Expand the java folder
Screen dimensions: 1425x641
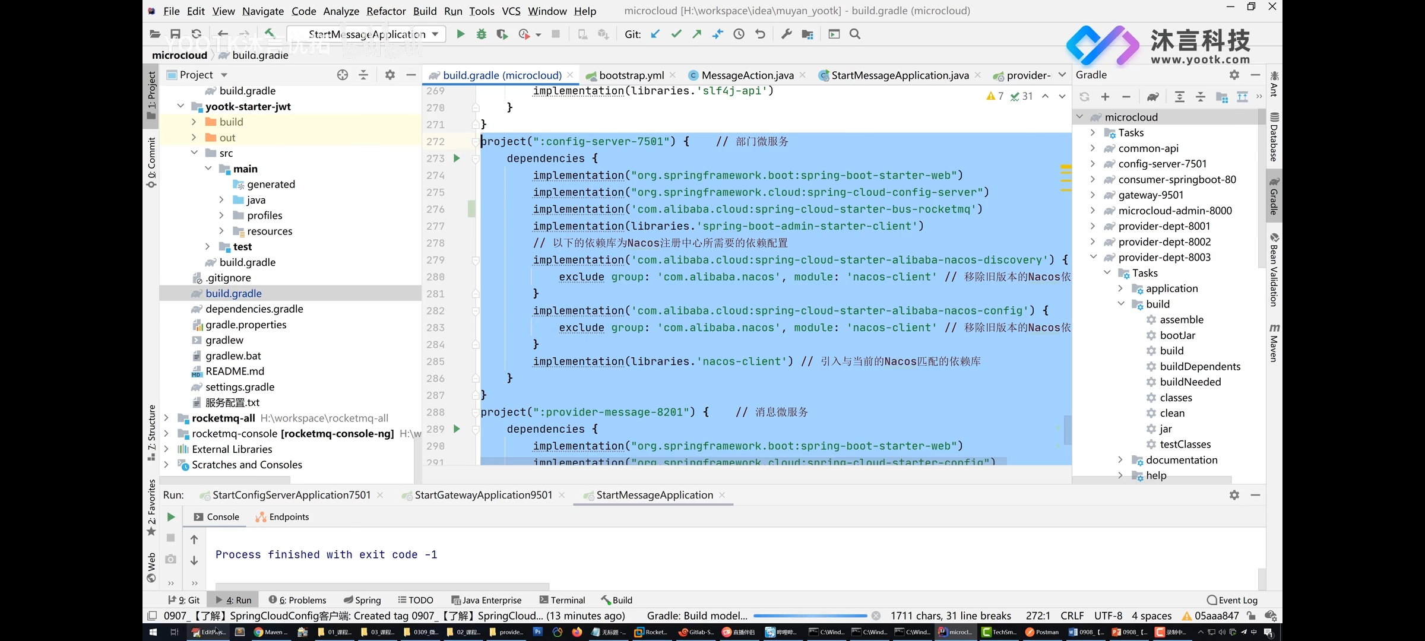pyautogui.click(x=221, y=200)
